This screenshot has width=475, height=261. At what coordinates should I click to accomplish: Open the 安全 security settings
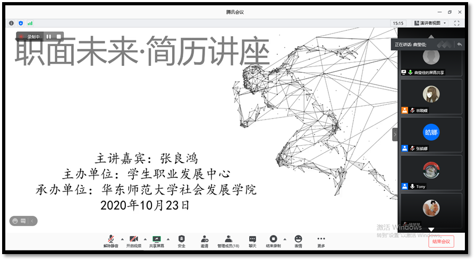[x=182, y=239]
